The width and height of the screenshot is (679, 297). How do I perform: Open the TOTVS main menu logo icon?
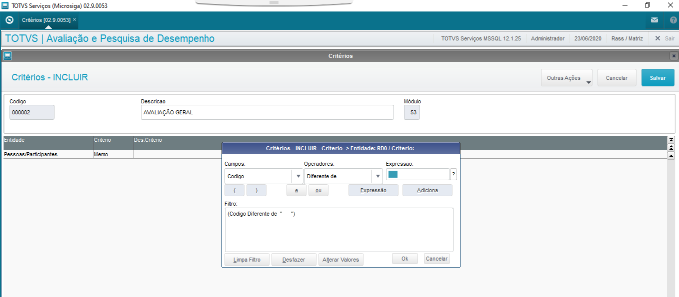[x=9, y=20]
